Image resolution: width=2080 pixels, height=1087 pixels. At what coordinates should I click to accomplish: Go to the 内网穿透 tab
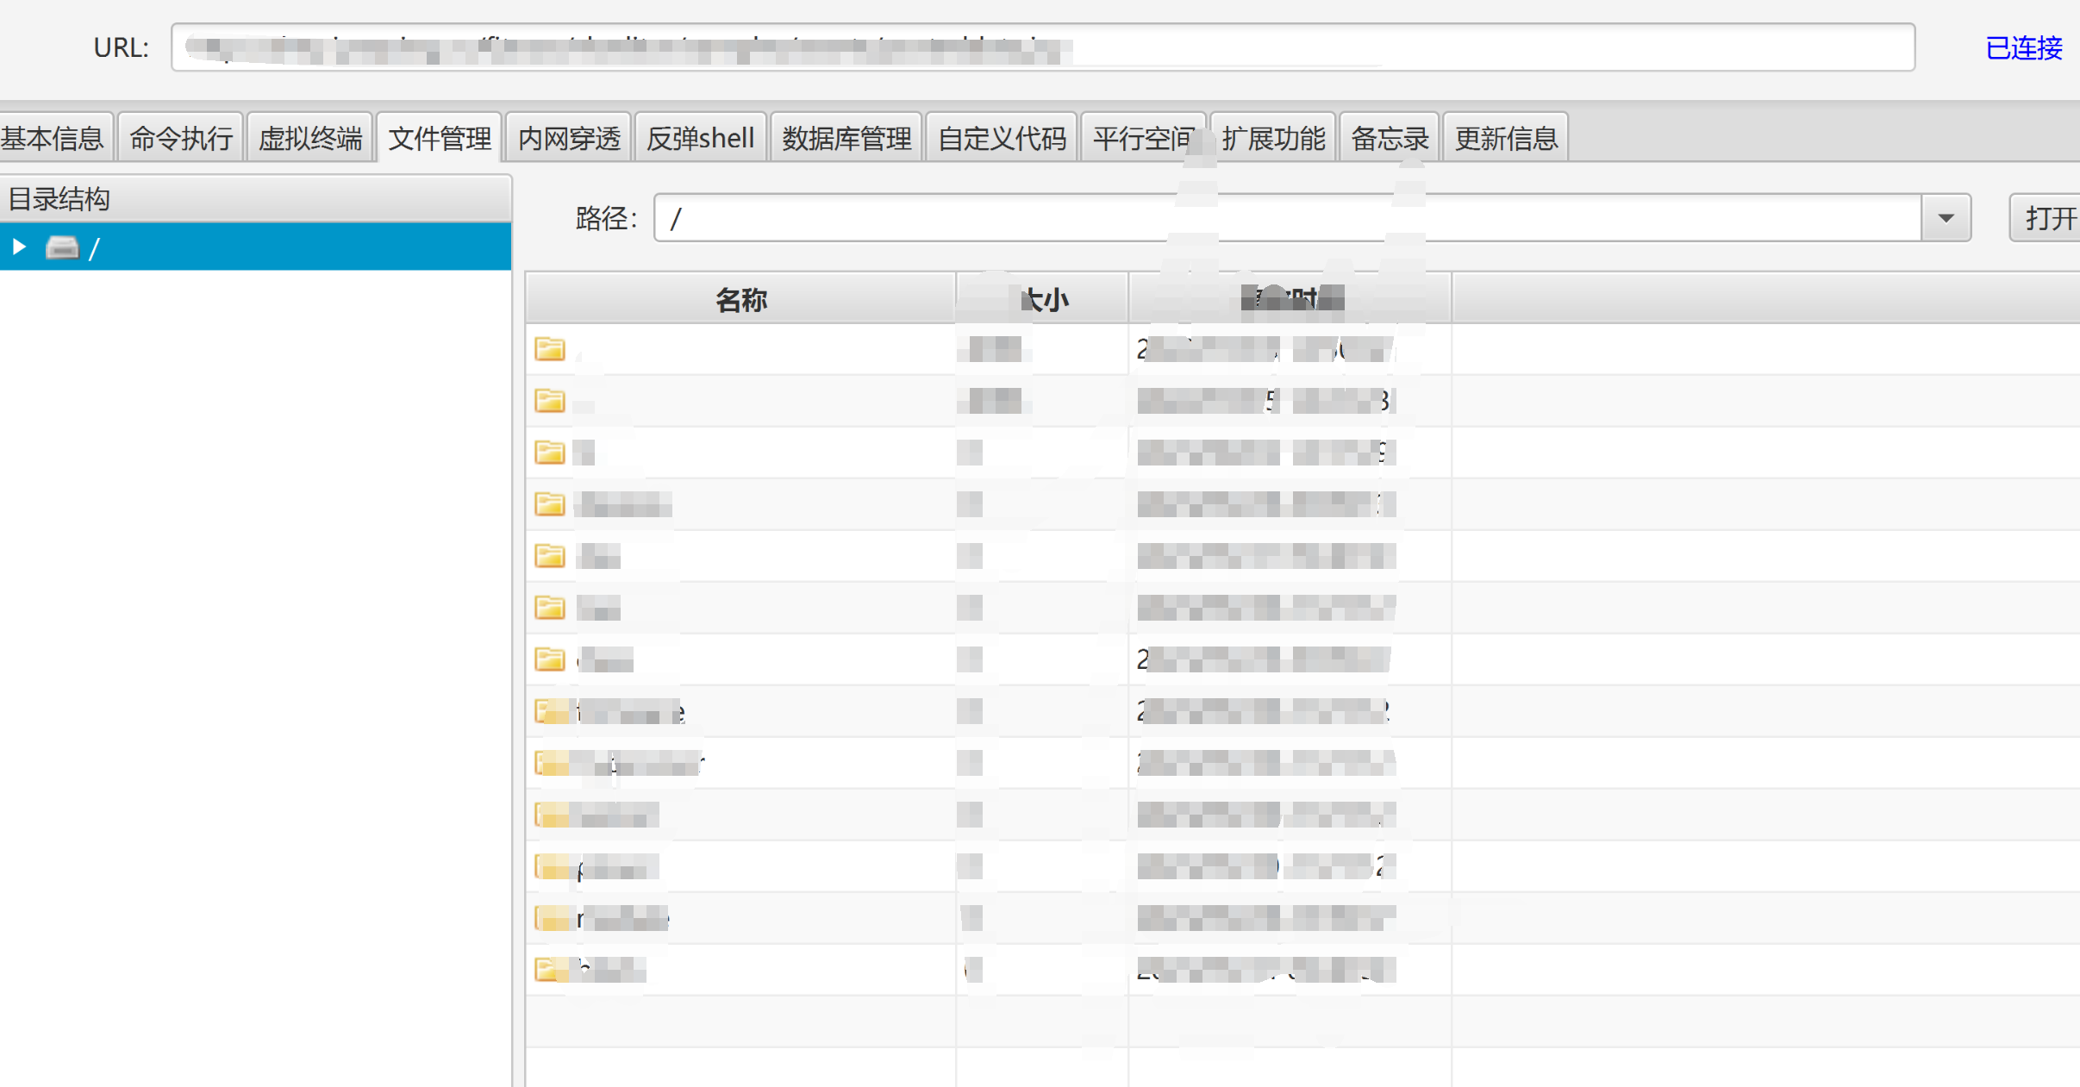569,138
